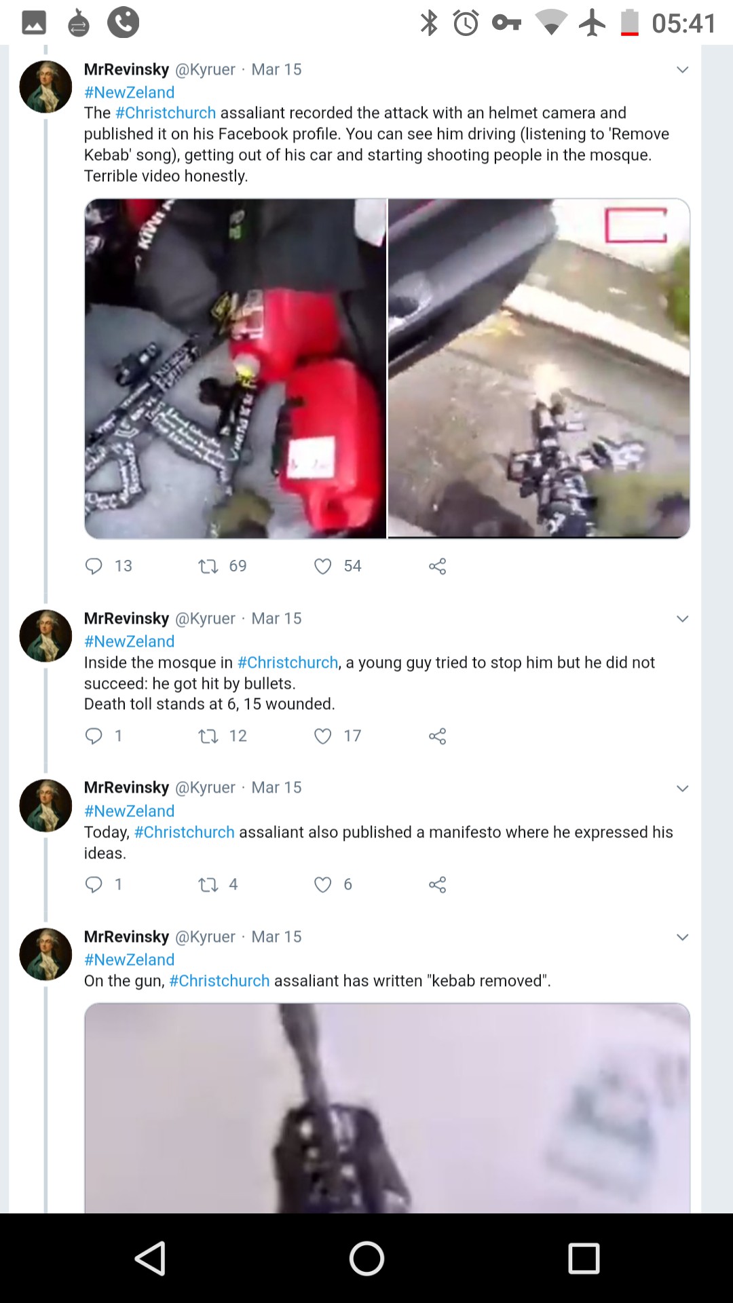Open the chevron menu on the 'kebab removed' tweet
Viewport: 733px width, 1303px height.
pyautogui.click(x=683, y=937)
